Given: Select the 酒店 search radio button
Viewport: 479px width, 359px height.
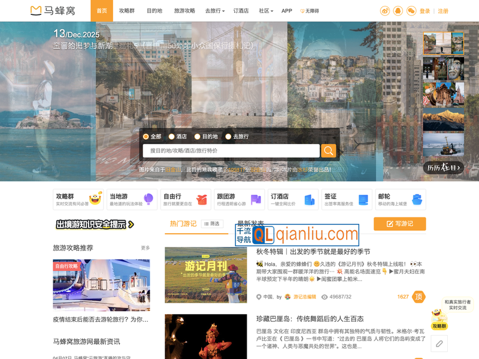Looking at the screenshot, I should [x=177, y=137].
